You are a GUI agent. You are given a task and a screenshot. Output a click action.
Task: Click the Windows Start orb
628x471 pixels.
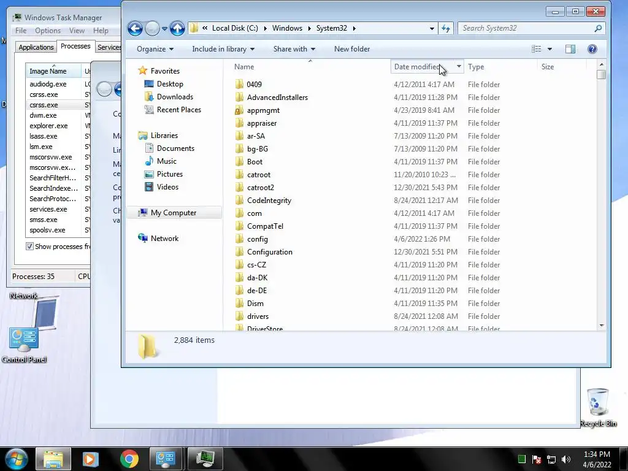point(17,459)
